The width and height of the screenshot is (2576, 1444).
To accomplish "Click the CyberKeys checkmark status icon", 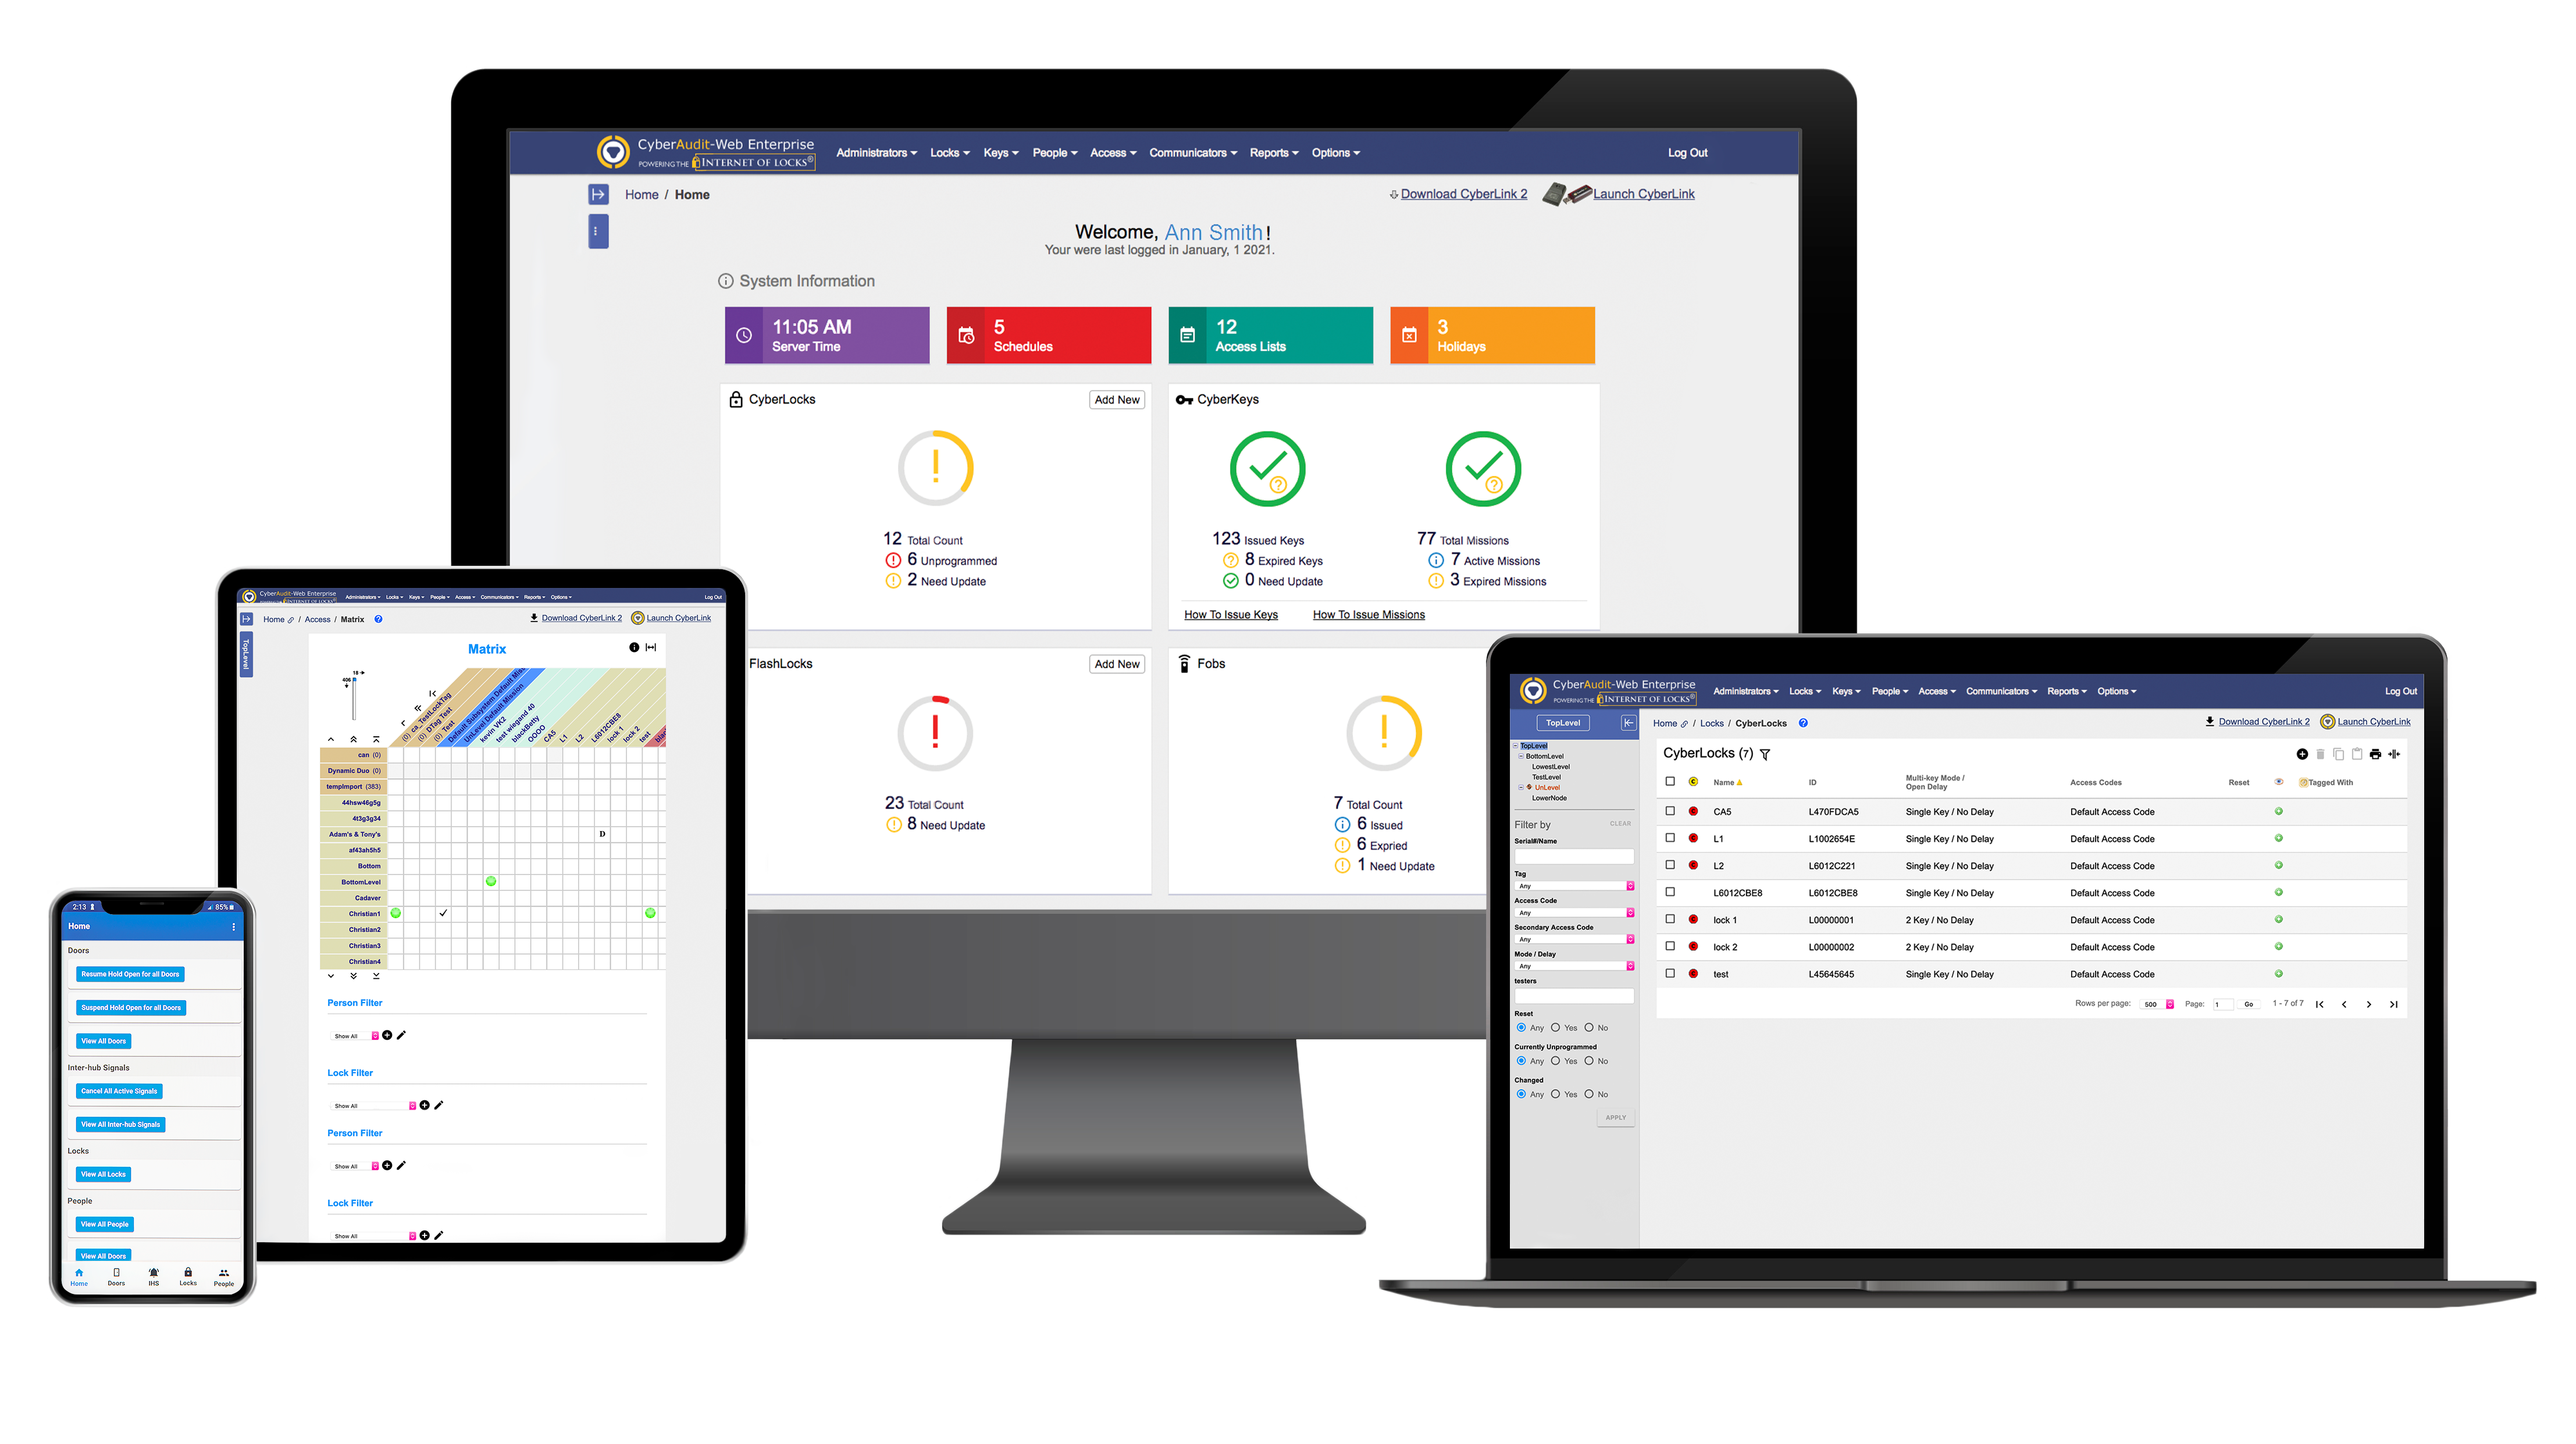I will point(1267,469).
